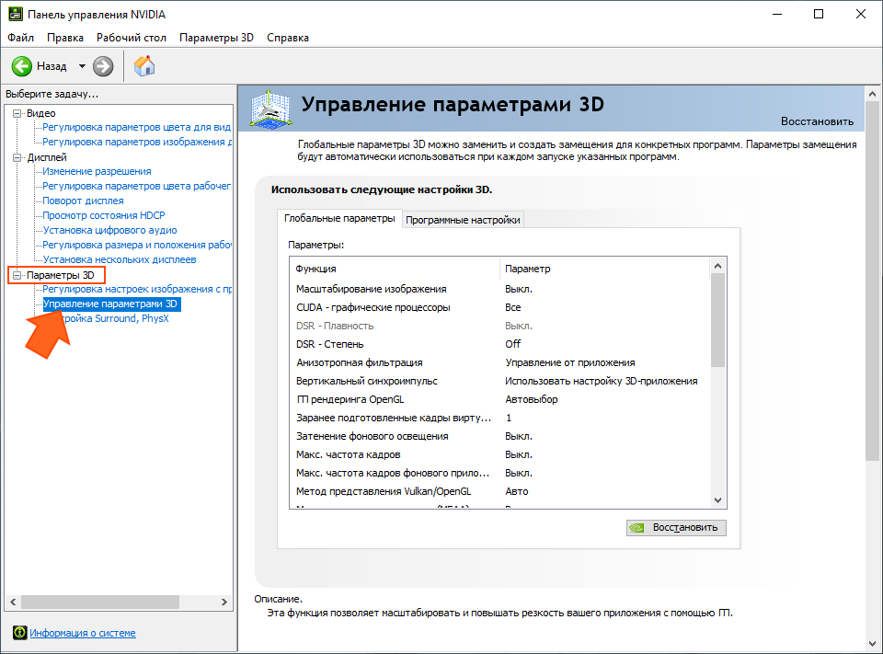This screenshot has height=654, width=883.
Task: Open the Справка menu
Action: [x=288, y=38]
